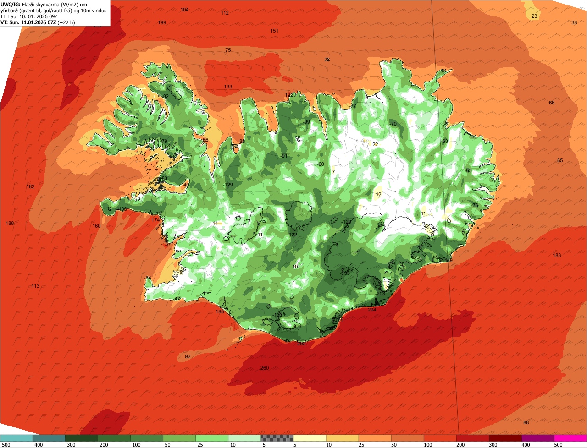Screen dimensions: 587x448
Task: Click the map value '260' south of Iceland
Action: tap(265, 368)
